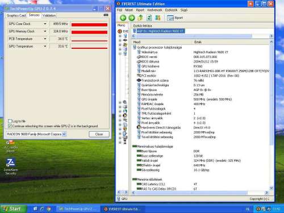Expand the first tree node under EVEREST root
Image resolution: width=284 pixels, height=213 pixels.
(x=120, y=36)
